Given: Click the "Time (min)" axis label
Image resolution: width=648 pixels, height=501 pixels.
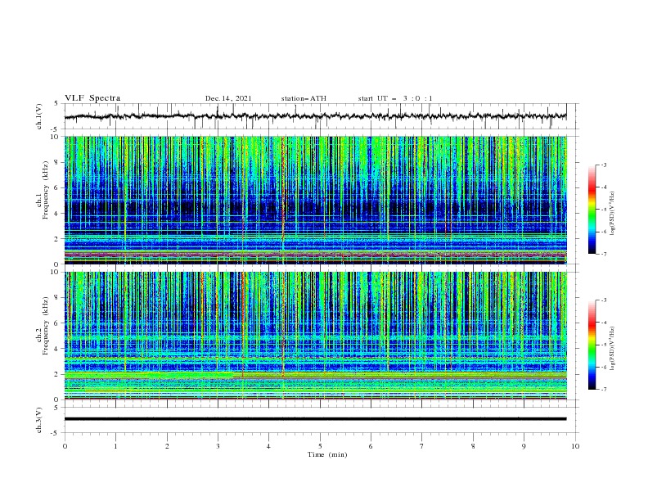Looking at the screenshot, I should click(327, 454).
